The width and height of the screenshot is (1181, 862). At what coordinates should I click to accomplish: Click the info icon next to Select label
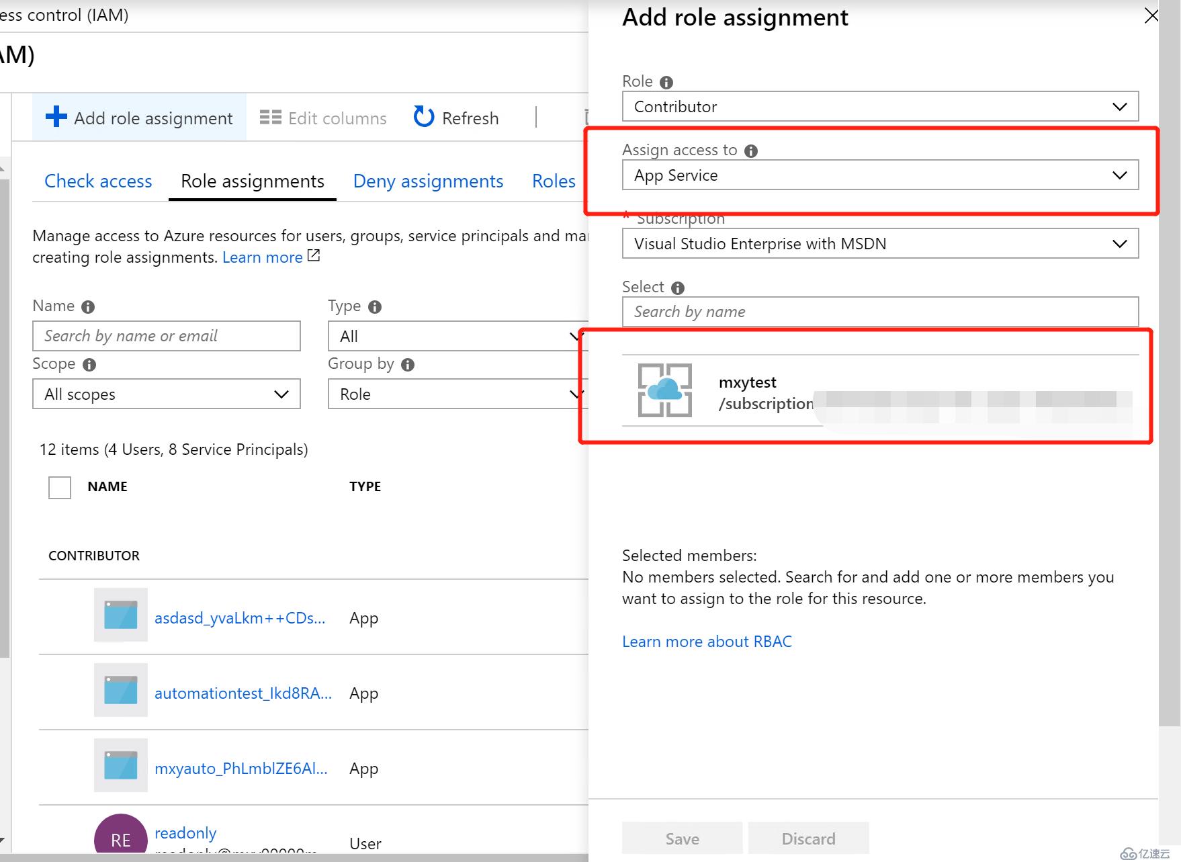(x=678, y=288)
